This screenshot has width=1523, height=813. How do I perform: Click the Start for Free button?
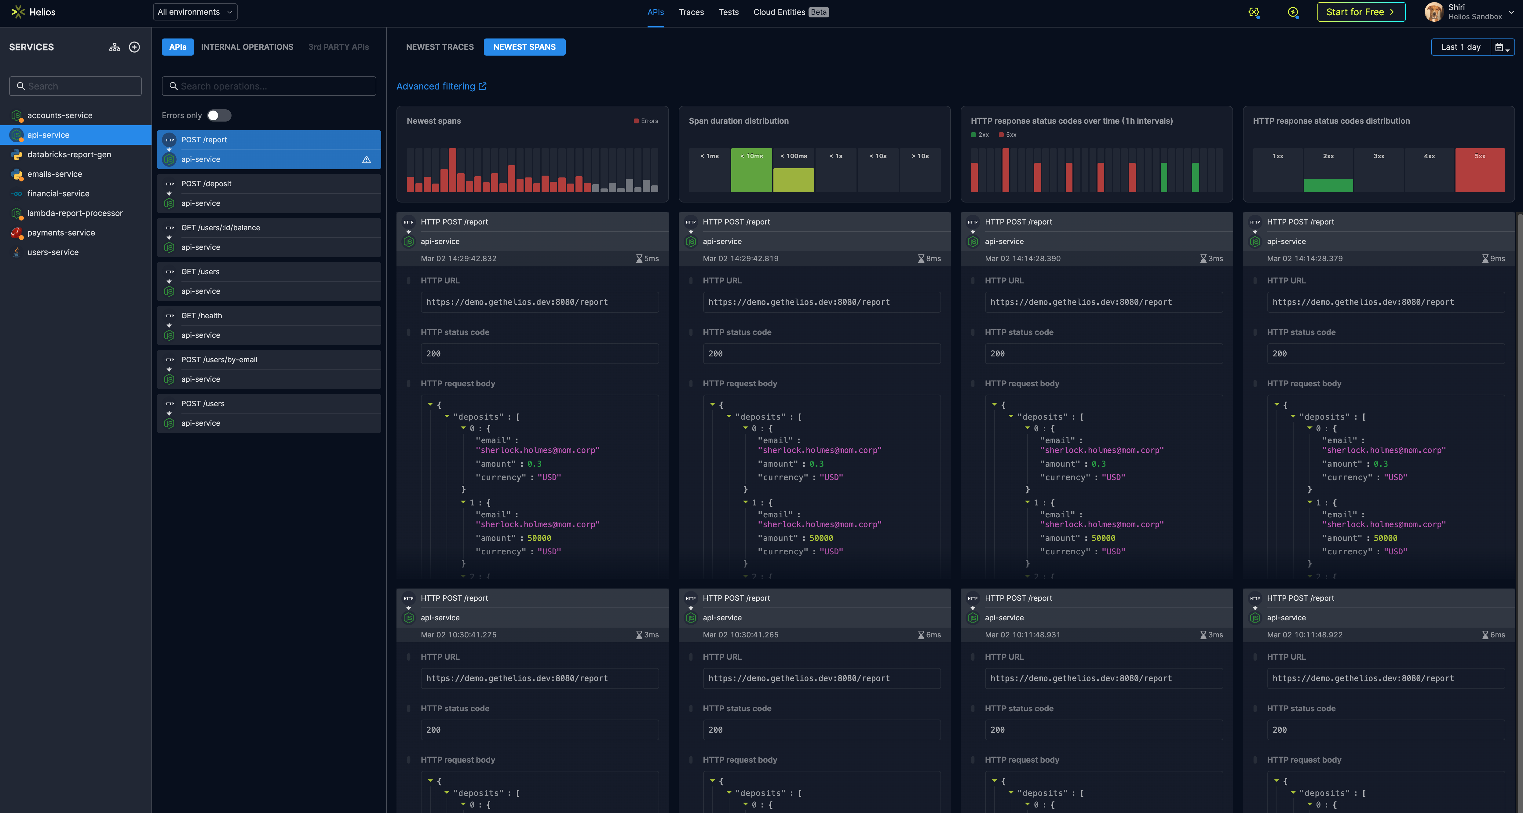pos(1360,13)
